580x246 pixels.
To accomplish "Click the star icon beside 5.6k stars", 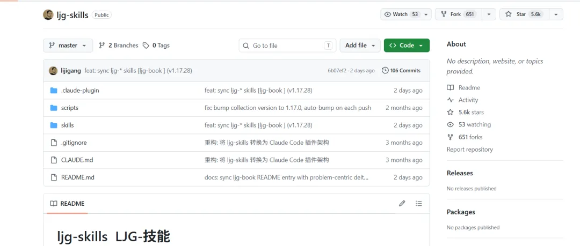I will tap(450, 113).
